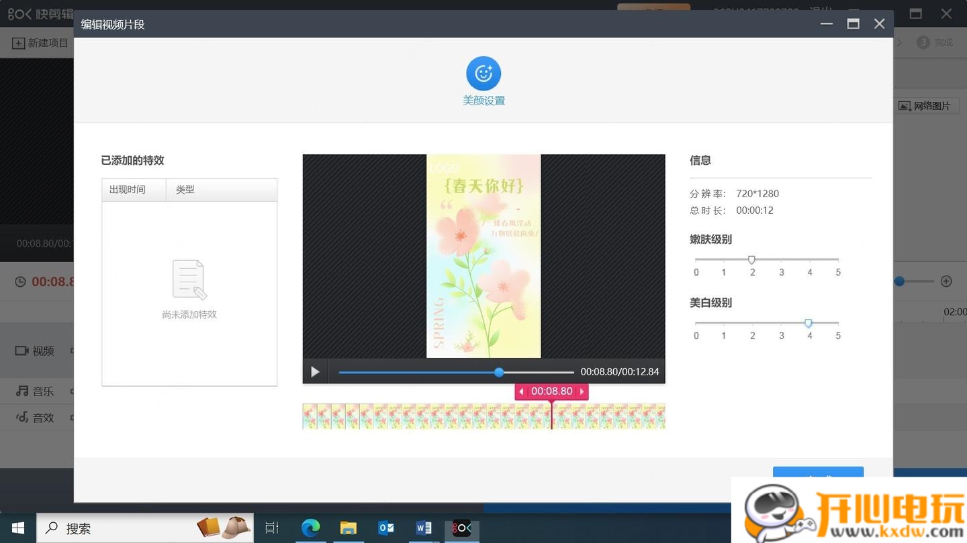Play the video preview
The width and height of the screenshot is (967, 543).
pyautogui.click(x=314, y=371)
